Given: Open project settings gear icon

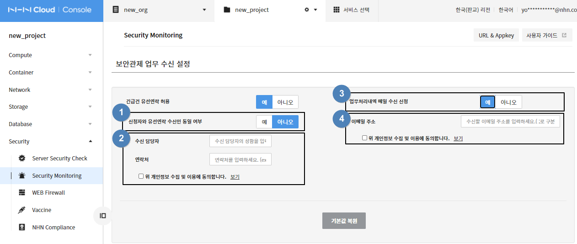Looking at the screenshot, I should (307, 10).
